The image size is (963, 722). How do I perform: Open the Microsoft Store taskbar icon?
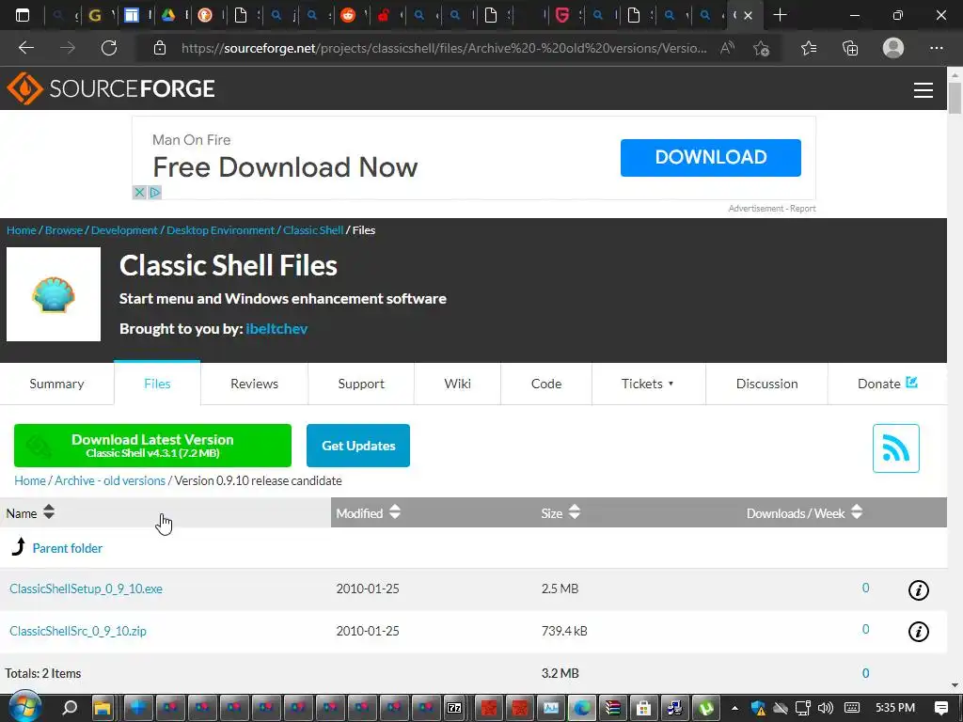643,708
